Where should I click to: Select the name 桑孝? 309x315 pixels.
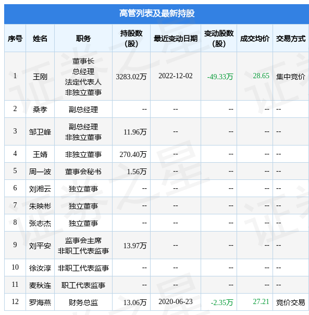click(x=40, y=110)
